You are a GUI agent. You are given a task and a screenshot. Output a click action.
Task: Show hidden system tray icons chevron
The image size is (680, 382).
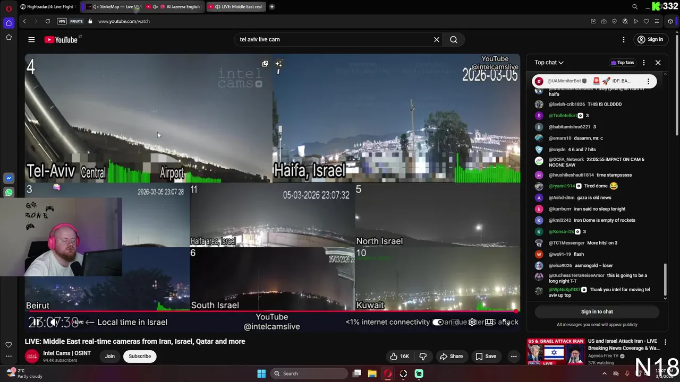pos(604,374)
